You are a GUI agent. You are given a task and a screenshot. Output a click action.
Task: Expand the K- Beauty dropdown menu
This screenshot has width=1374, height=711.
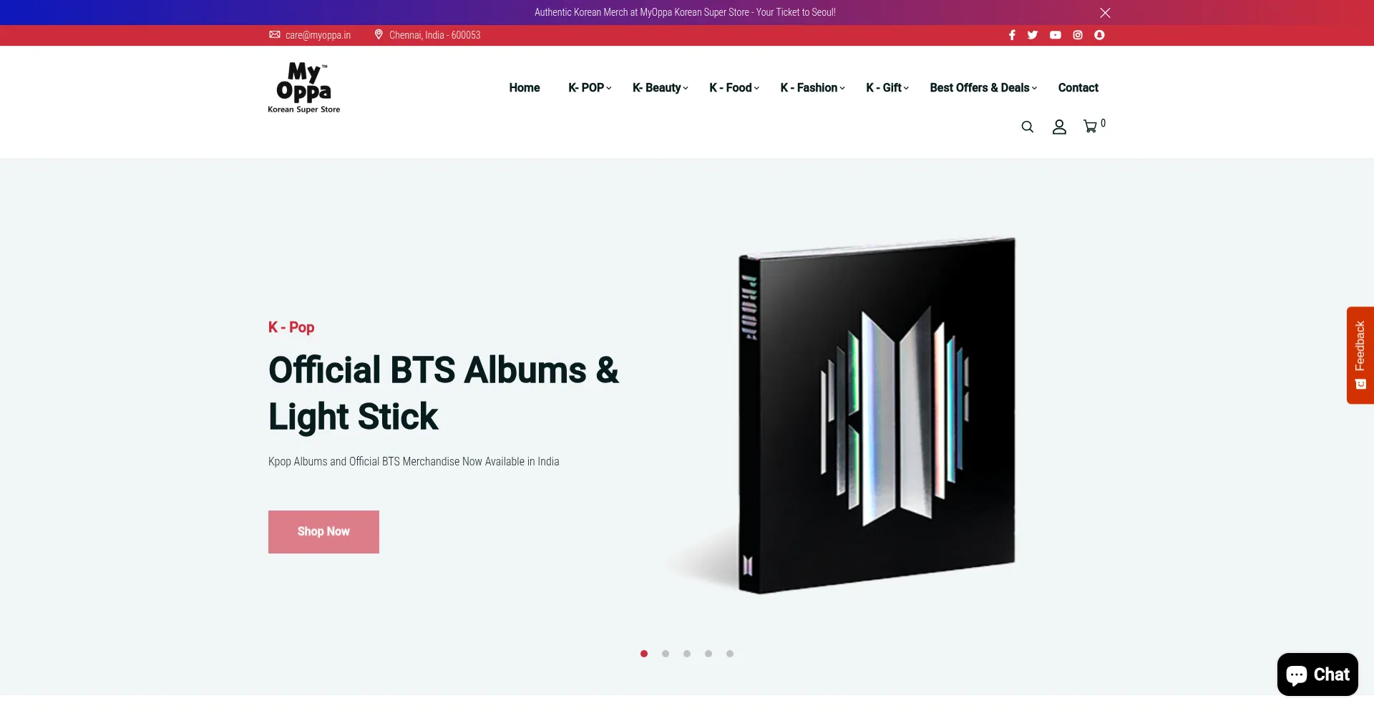click(661, 87)
